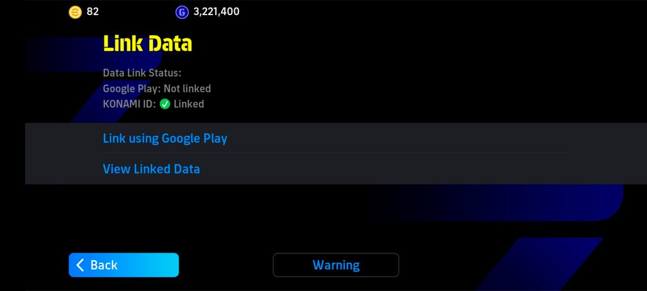Open the Warning notice

click(336, 265)
